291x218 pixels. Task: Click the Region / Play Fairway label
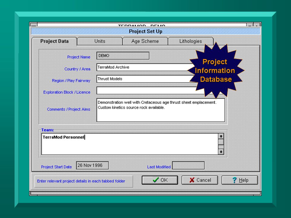[71, 81]
